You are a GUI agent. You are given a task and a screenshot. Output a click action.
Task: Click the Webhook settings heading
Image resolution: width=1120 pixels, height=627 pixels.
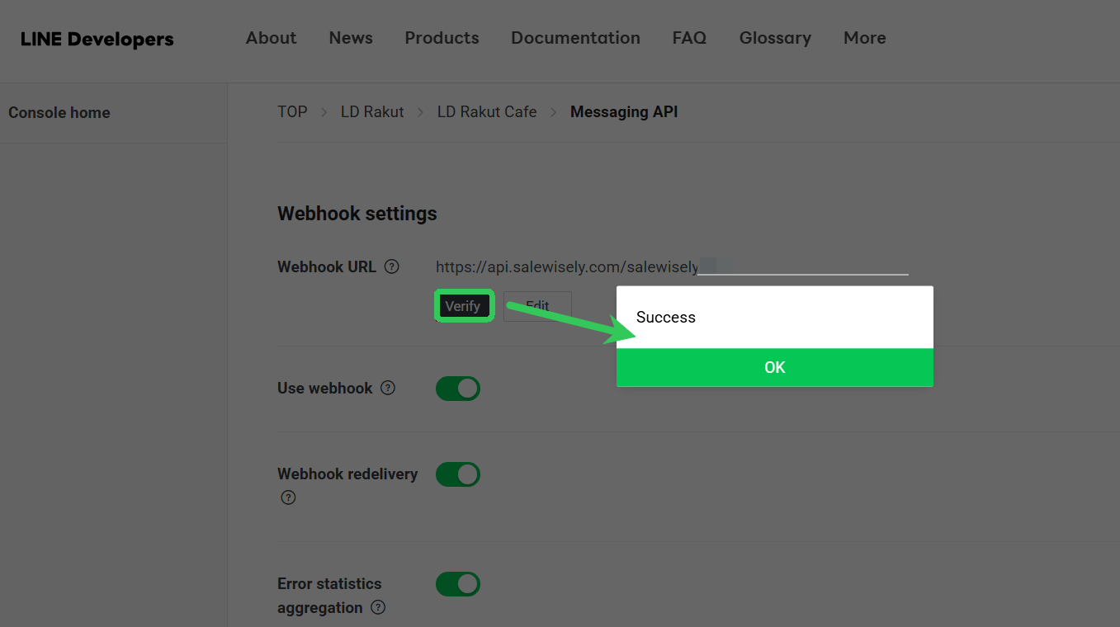tap(357, 214)
